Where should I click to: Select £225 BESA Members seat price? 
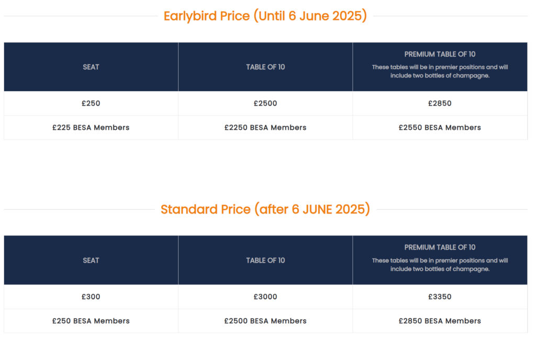(91, 128)
